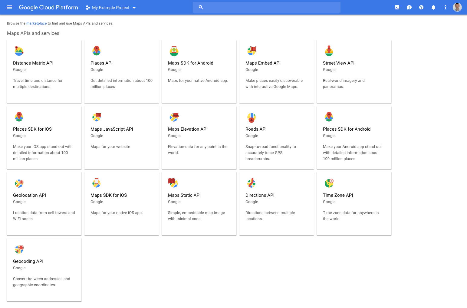This screenshot has width=467, height=308.
Task: Click 'Location data from cell towers' text
Action: pyautogui.click(x=44, y=216)
